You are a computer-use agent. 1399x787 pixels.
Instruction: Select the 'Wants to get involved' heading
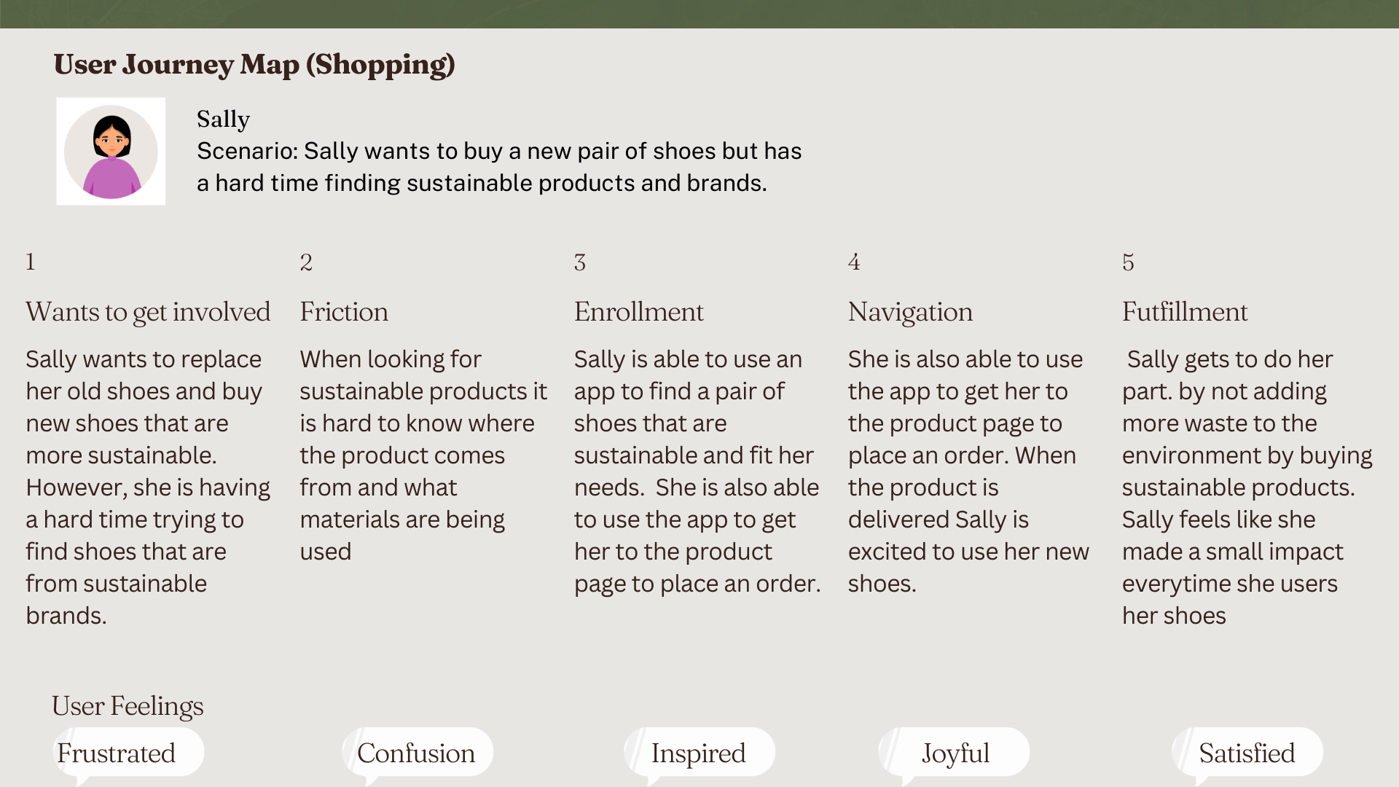click(x=148, y=312)
